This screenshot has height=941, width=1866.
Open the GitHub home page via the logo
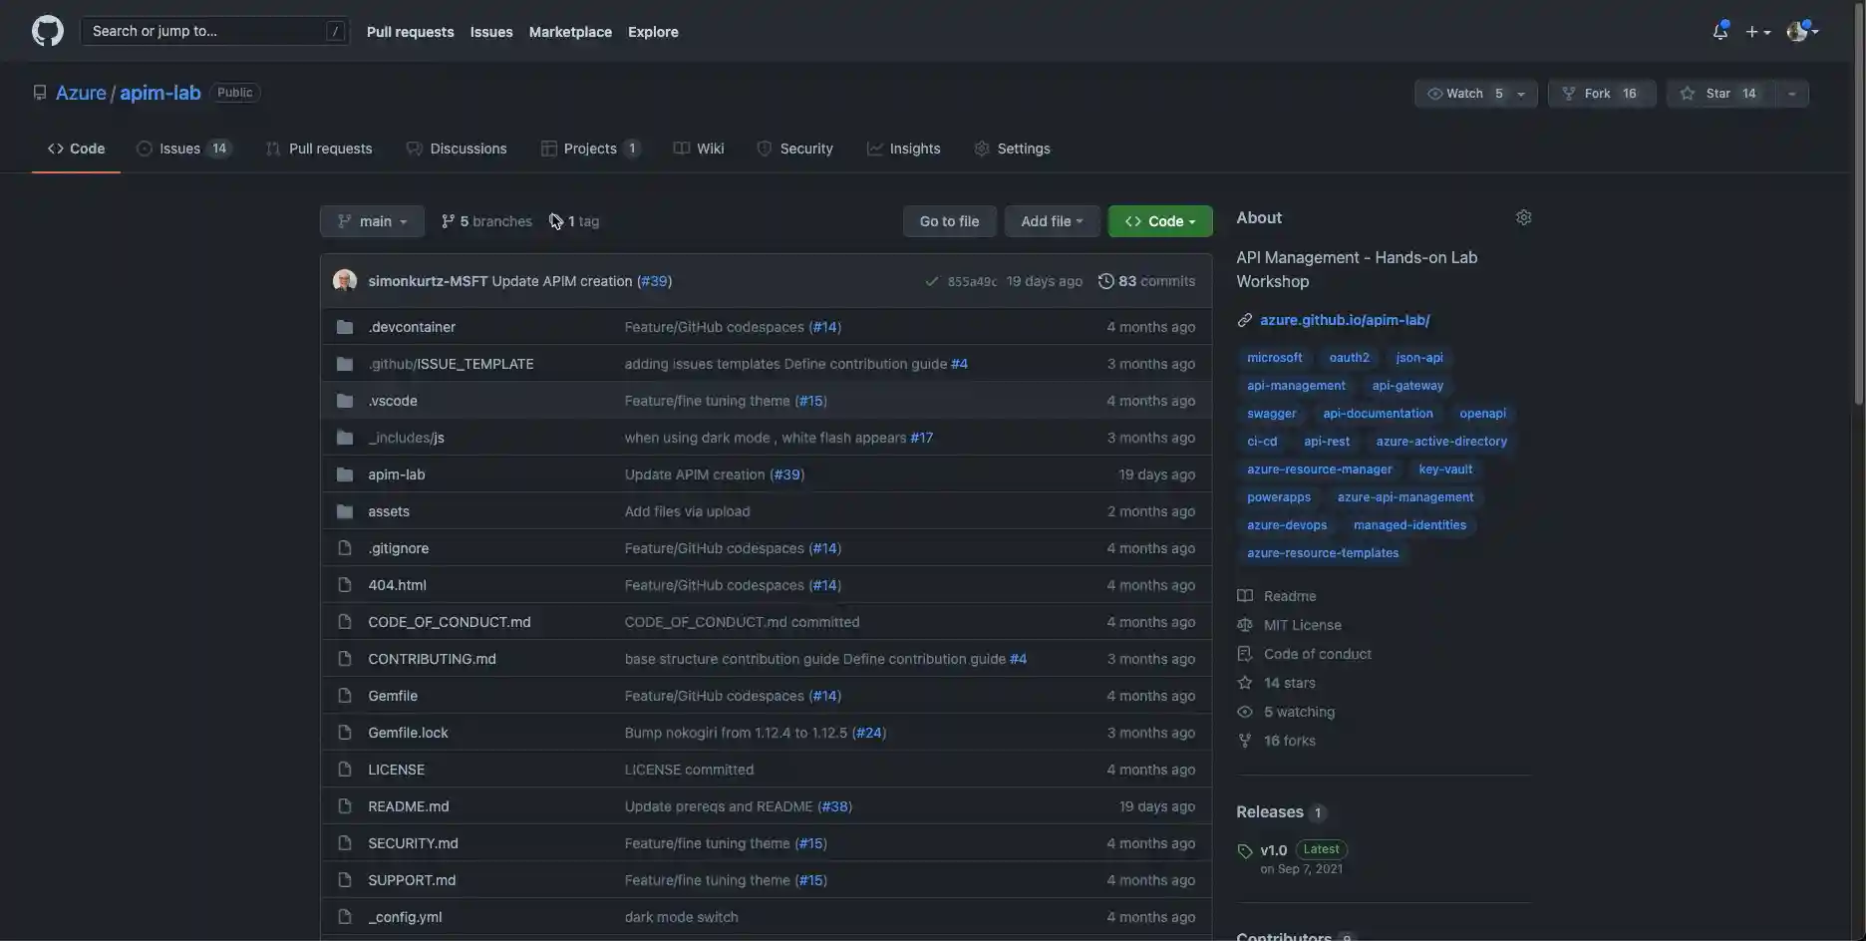(47, 30)
